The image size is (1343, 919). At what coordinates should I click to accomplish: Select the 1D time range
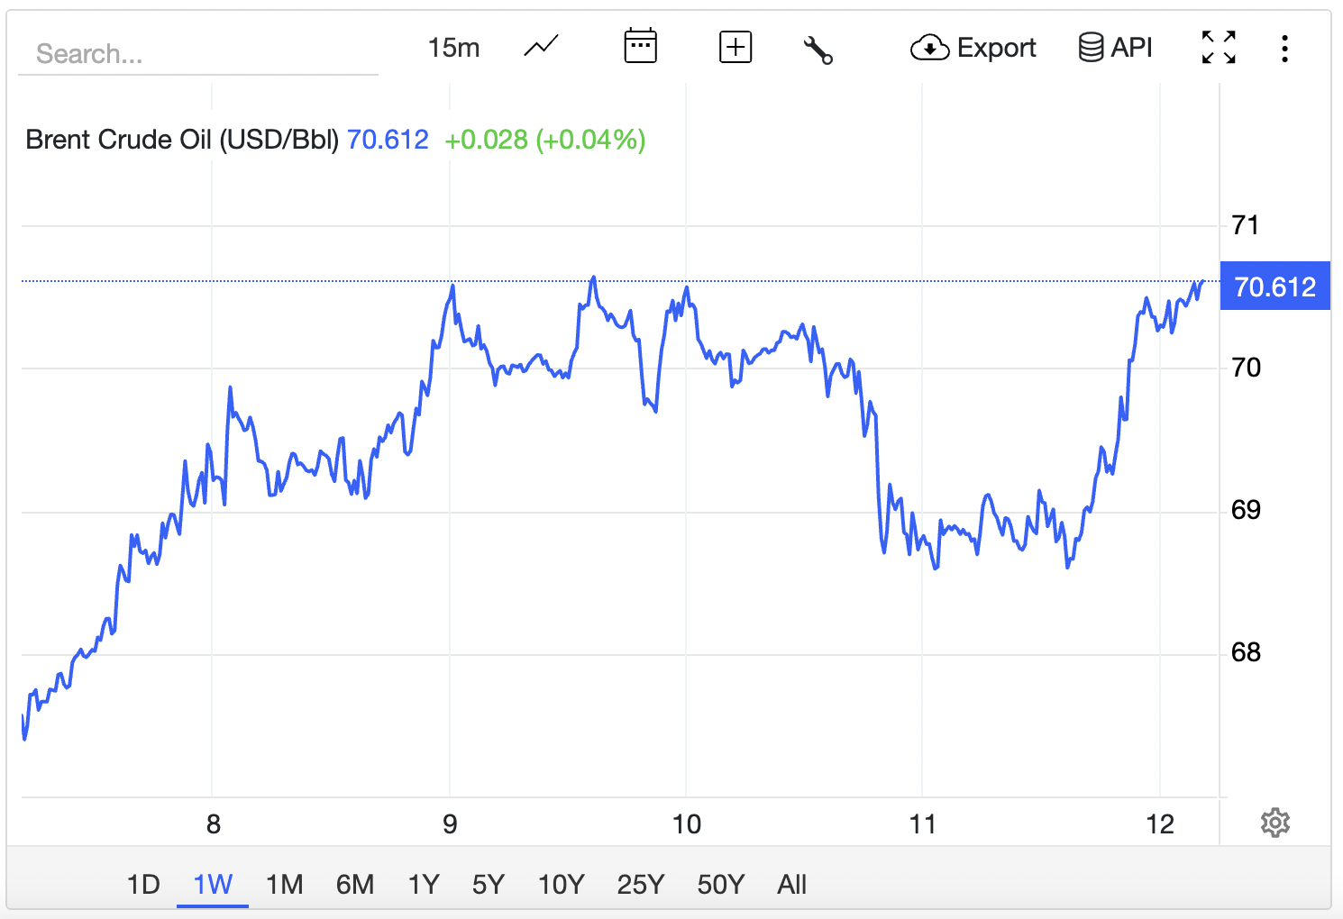coord(143,884)
